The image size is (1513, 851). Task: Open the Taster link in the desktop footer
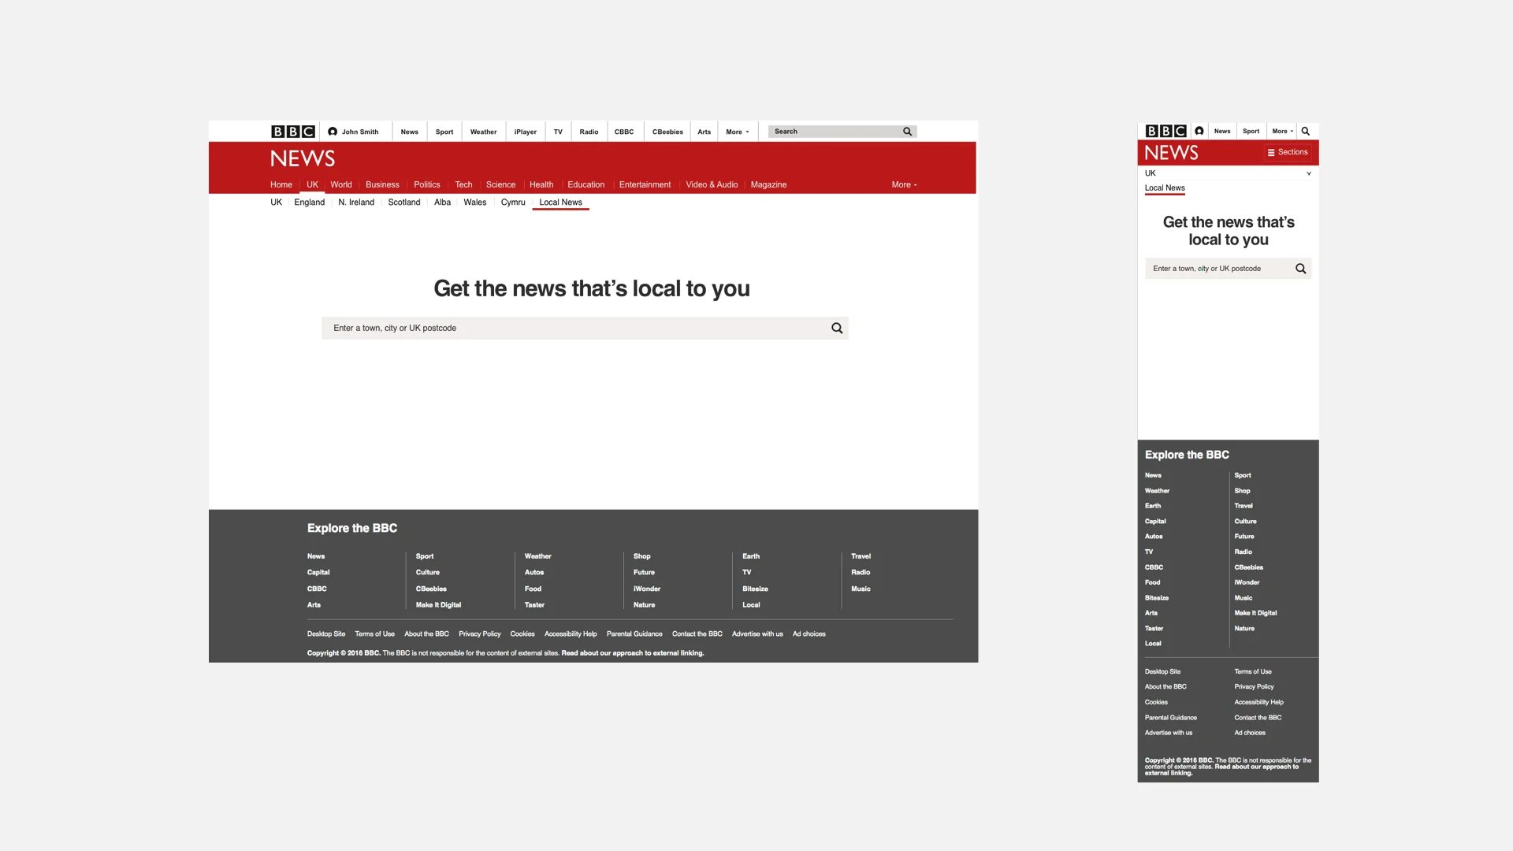[x=534, y=605]
